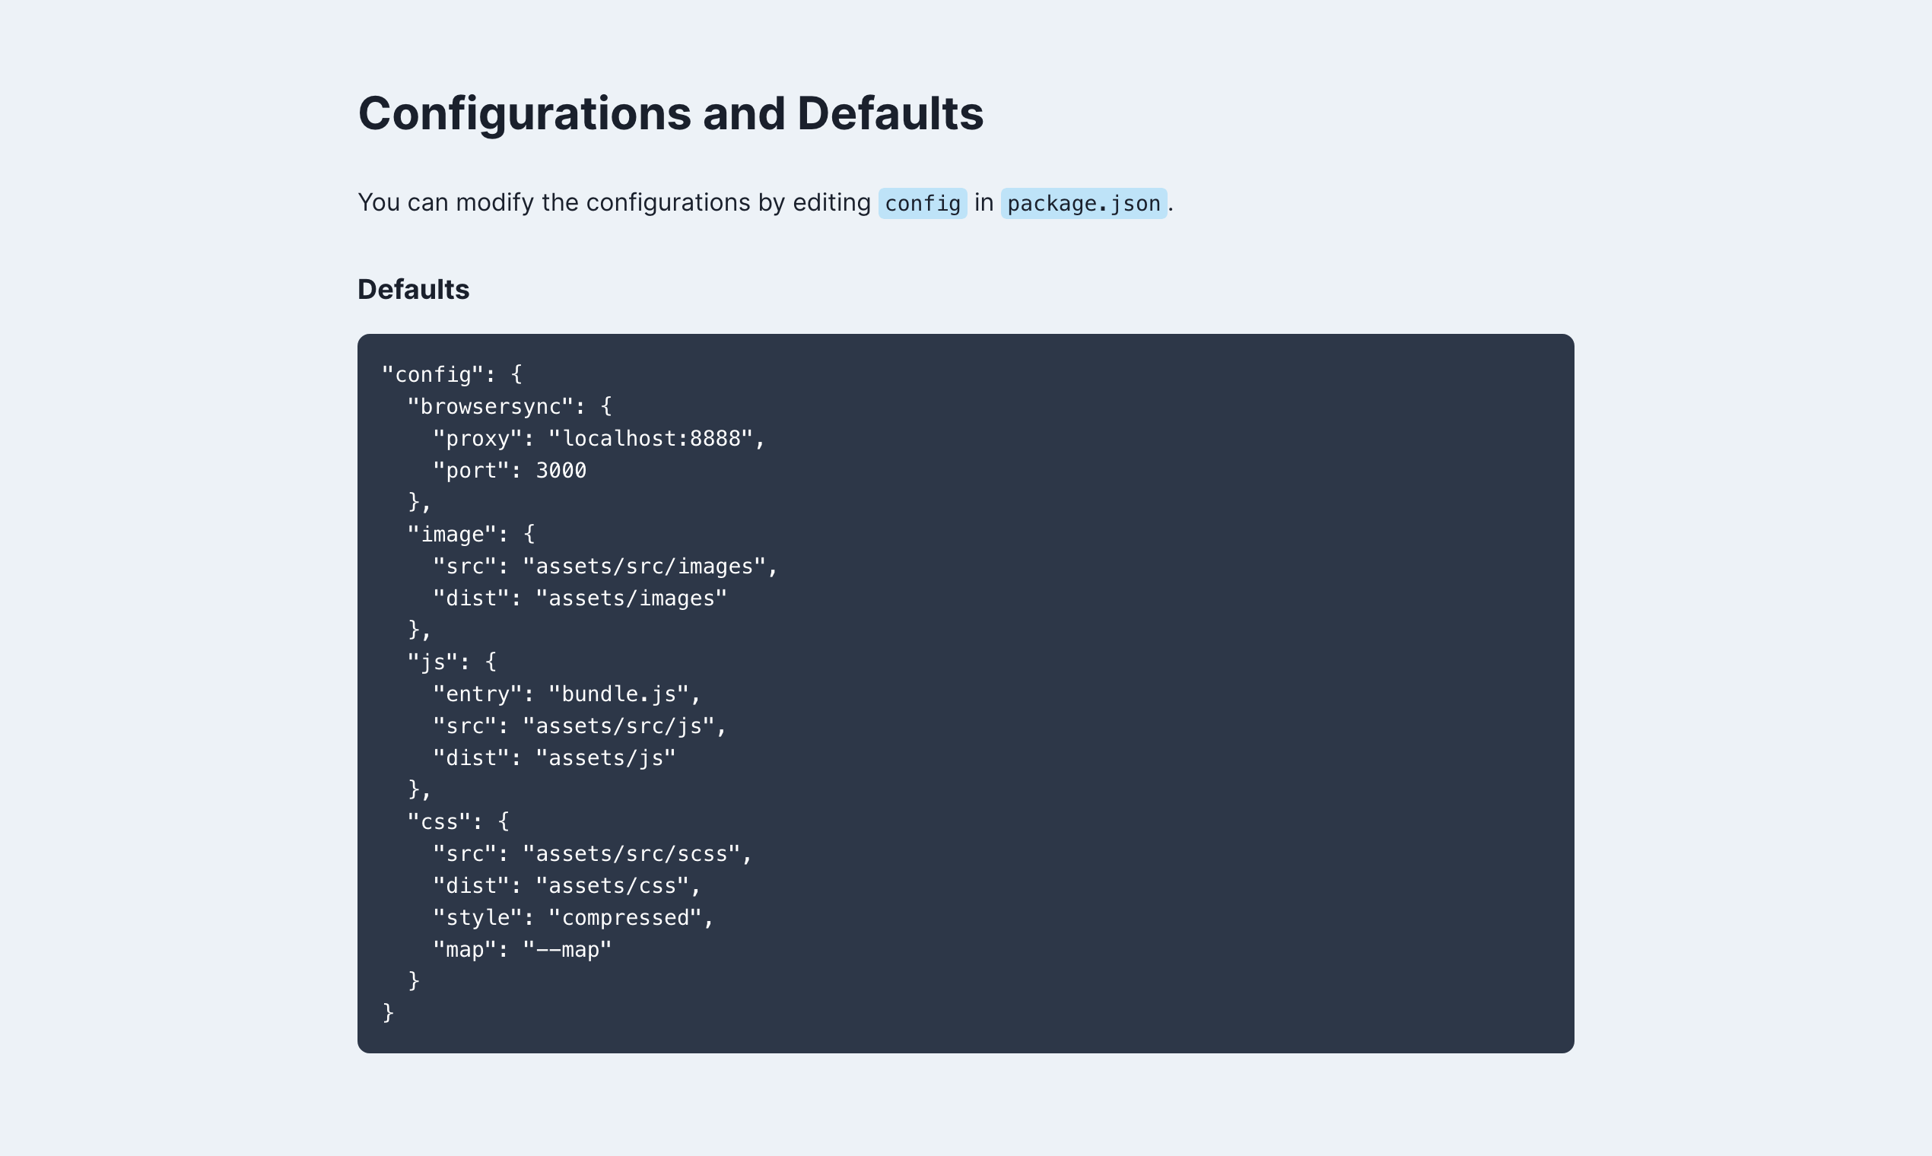Click the Configurations and Defaults heading
Image resolution: width=1932 pixels, height=1156 pixels.
(x=670, y=114)
